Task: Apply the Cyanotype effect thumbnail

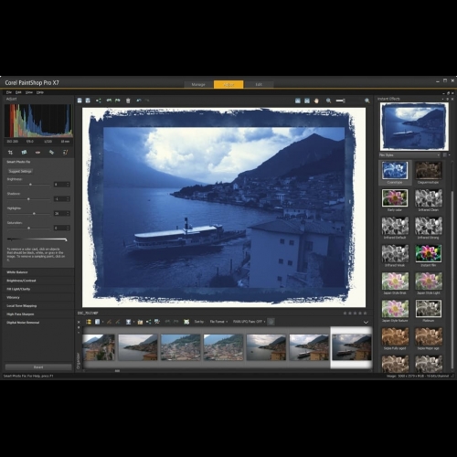Action: (395, 170)
